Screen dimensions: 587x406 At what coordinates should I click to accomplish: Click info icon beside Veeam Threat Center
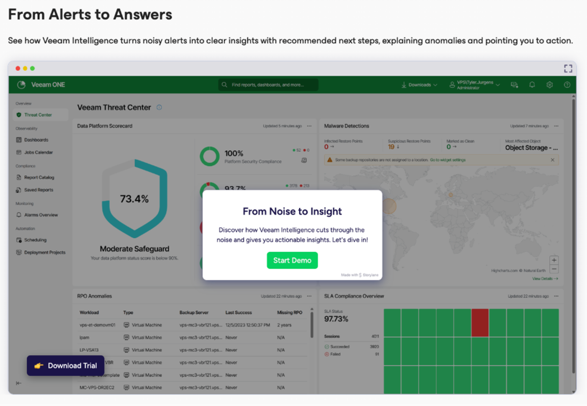(159, 107)
